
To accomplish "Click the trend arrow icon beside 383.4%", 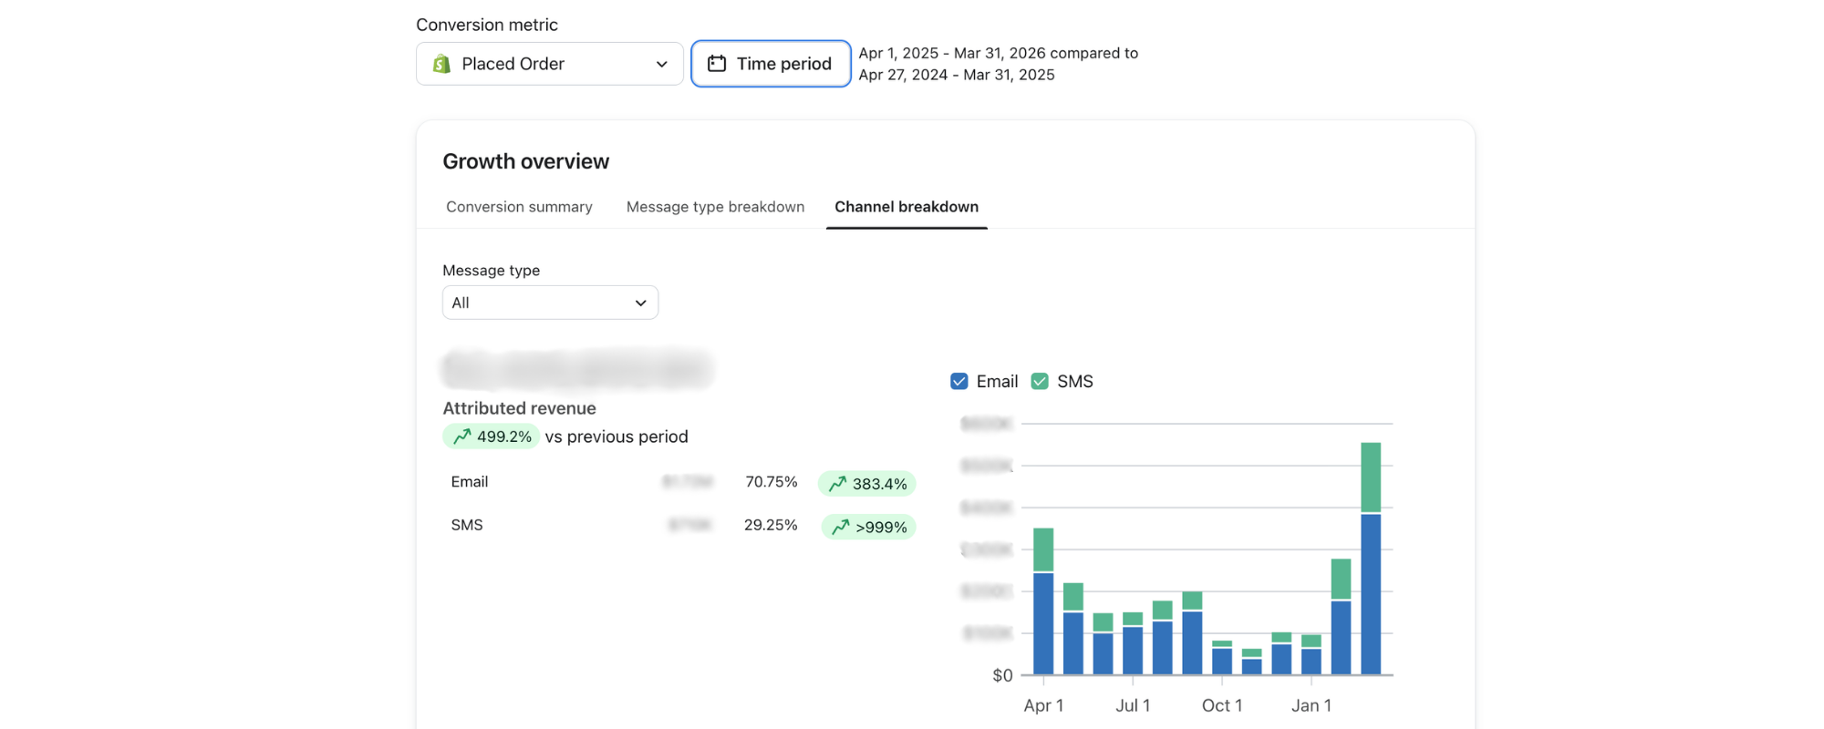I will coord(837,484).
